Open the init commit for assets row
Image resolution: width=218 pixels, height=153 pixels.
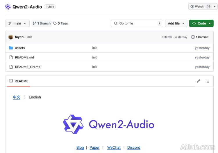[94, 48]
